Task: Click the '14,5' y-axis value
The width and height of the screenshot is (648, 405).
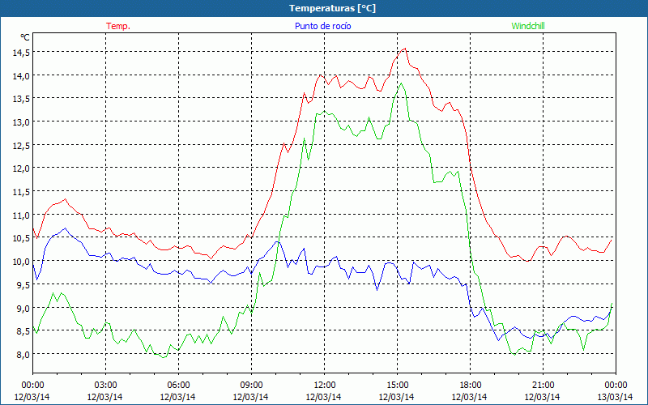Action: (21, 53)
